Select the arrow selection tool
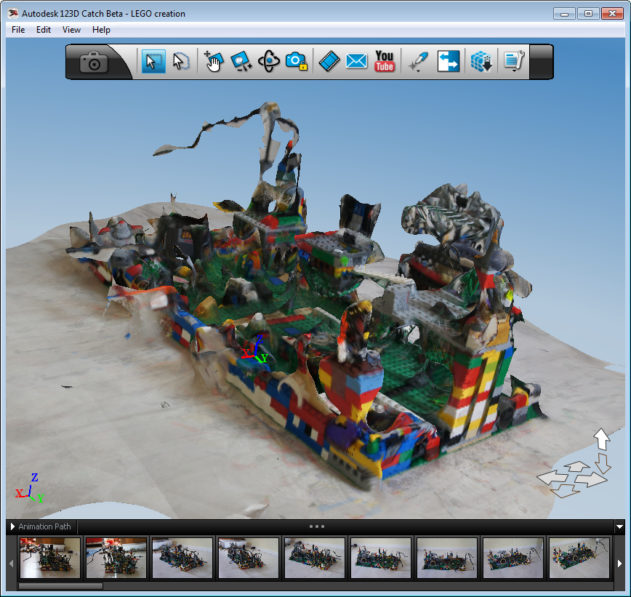Viewport: 631px width, 597px height. pos(153,62)
